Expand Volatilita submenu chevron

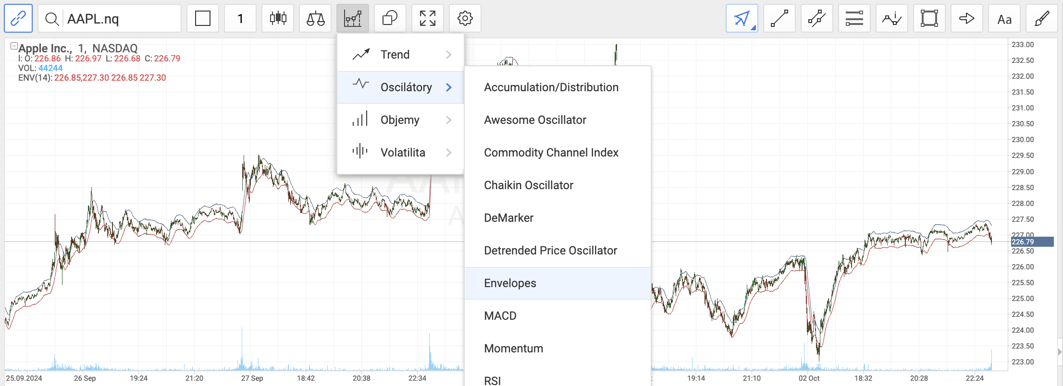pyautogui.click(x=449, y=153)
